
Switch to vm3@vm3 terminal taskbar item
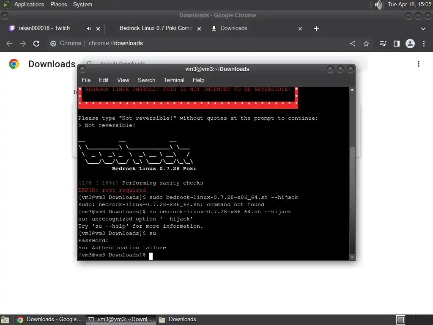pos(121,320)
